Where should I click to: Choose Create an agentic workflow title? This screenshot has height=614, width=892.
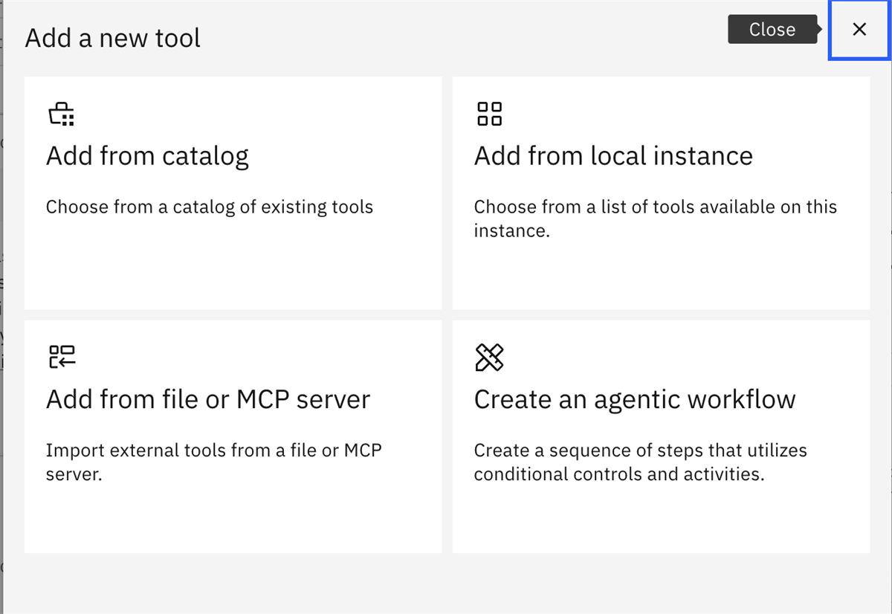tap(635, 400)
